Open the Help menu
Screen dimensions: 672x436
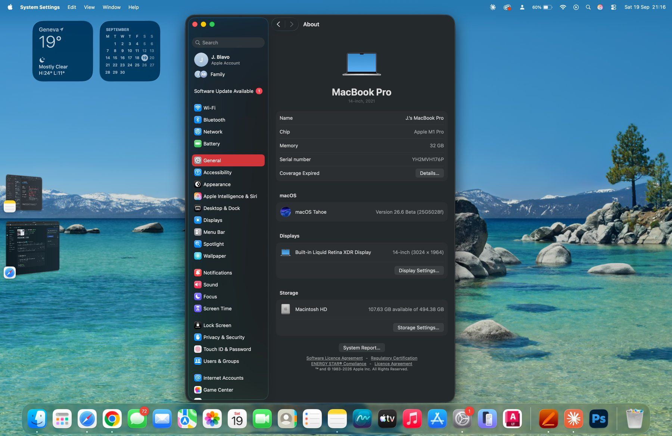[x=133, y=7]
